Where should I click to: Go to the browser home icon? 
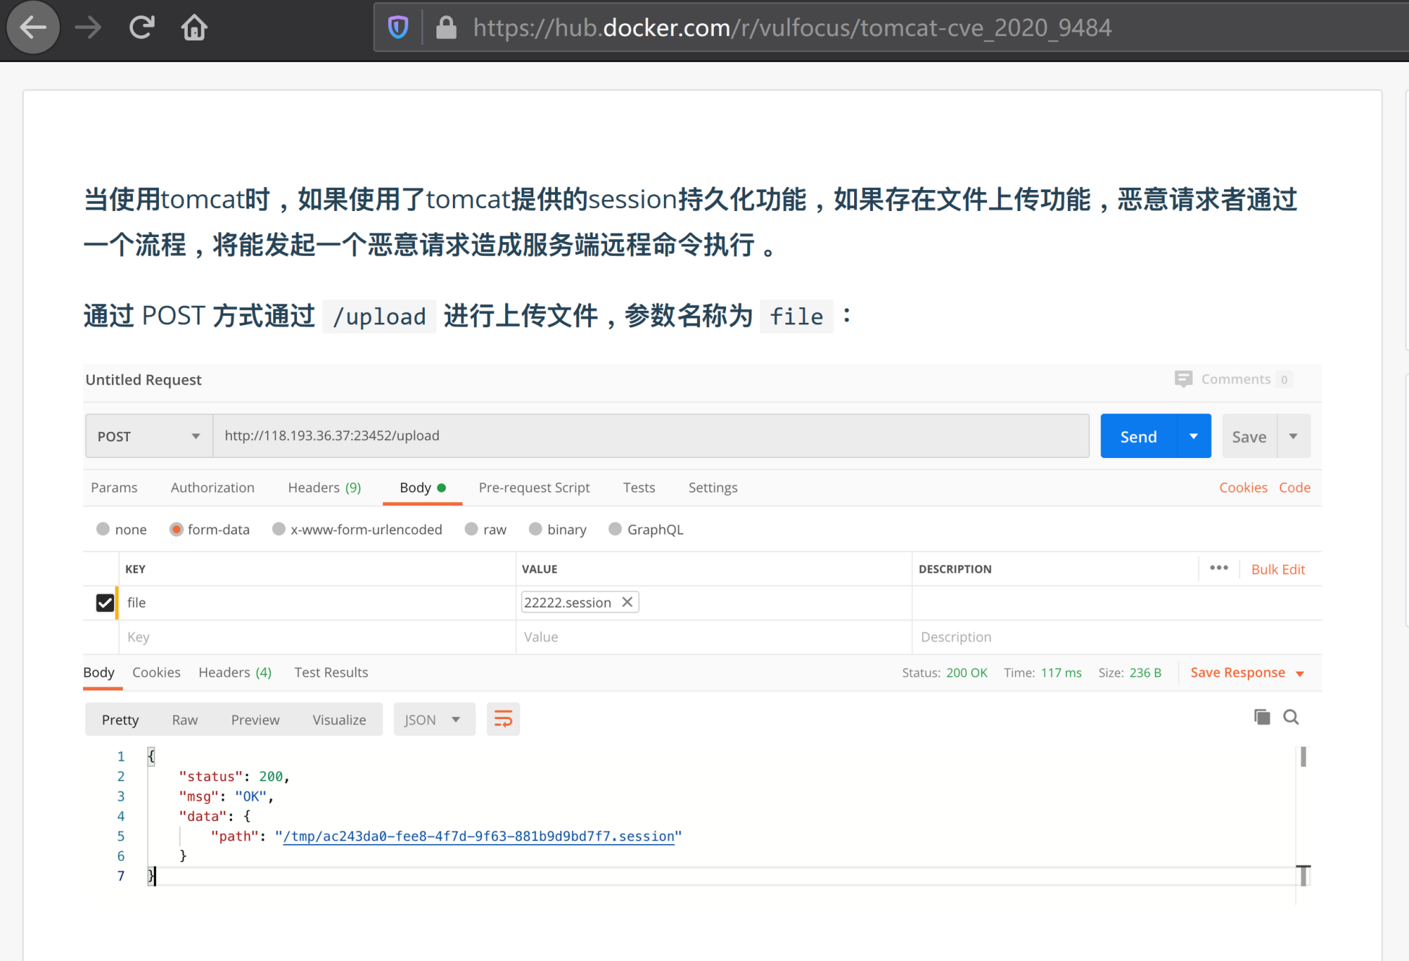click(x=194, y=27)
